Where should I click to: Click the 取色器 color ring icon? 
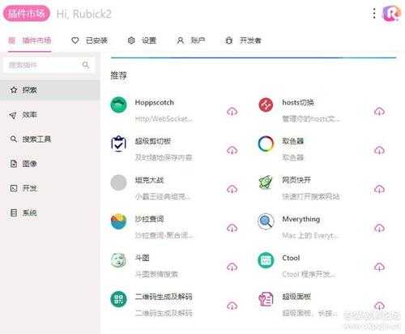[266, 143]
